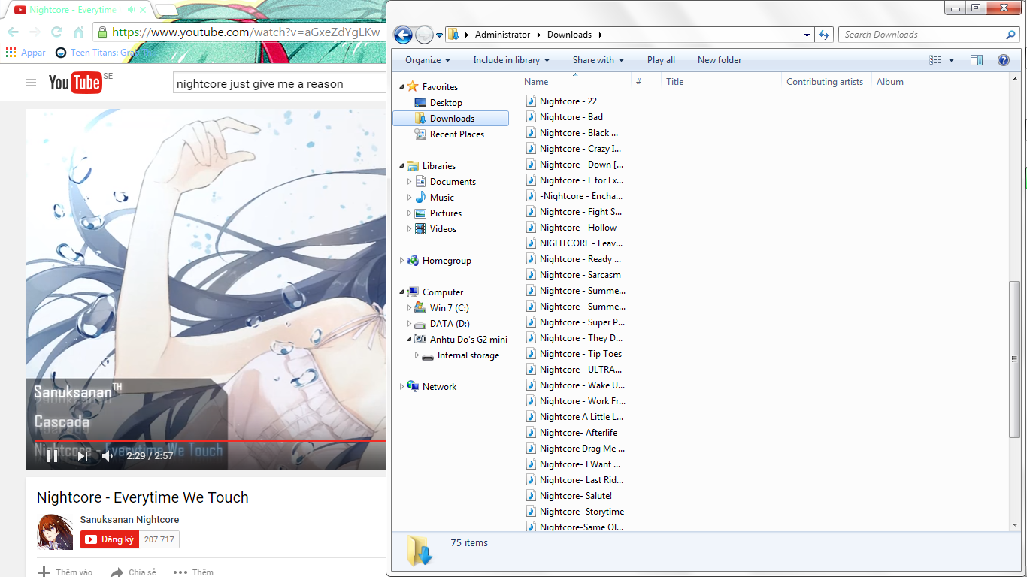
Task: Click Play all in Explorer toolbar
Action: [661, 60]
